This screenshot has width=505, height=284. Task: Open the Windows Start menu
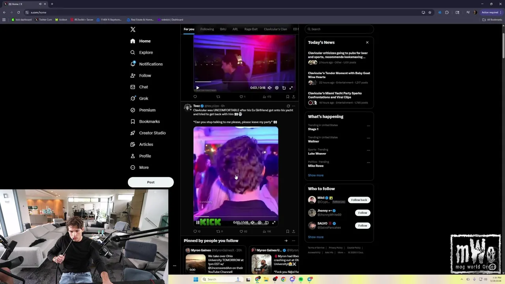click(195, 279)
